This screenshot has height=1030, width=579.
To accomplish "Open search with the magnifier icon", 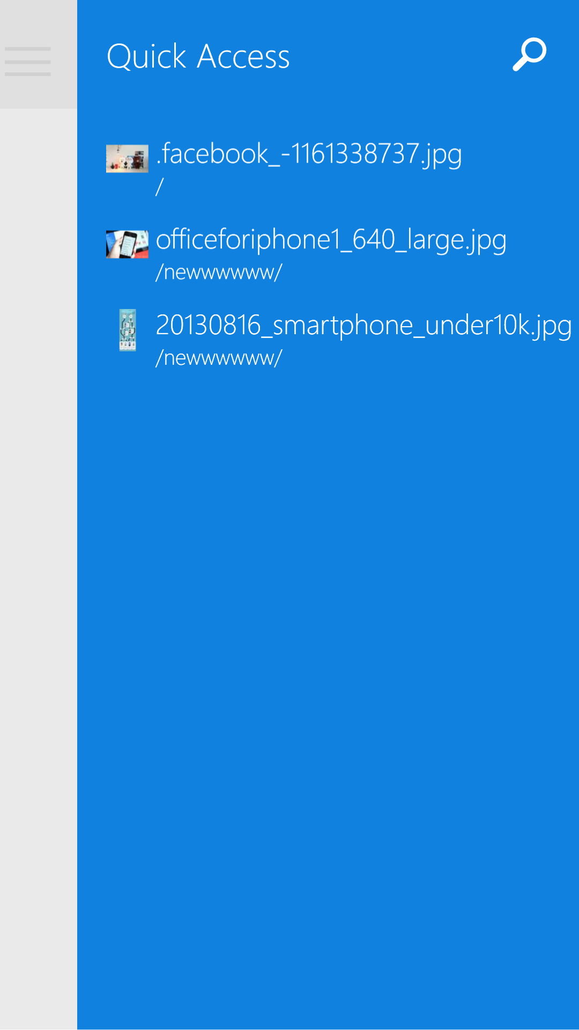I will [529, 54].
